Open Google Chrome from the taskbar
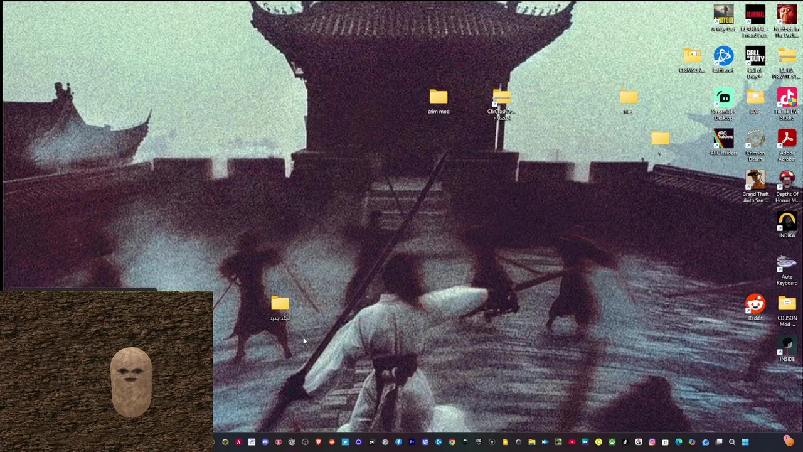The image size is (803, 452). pos(452,443)
